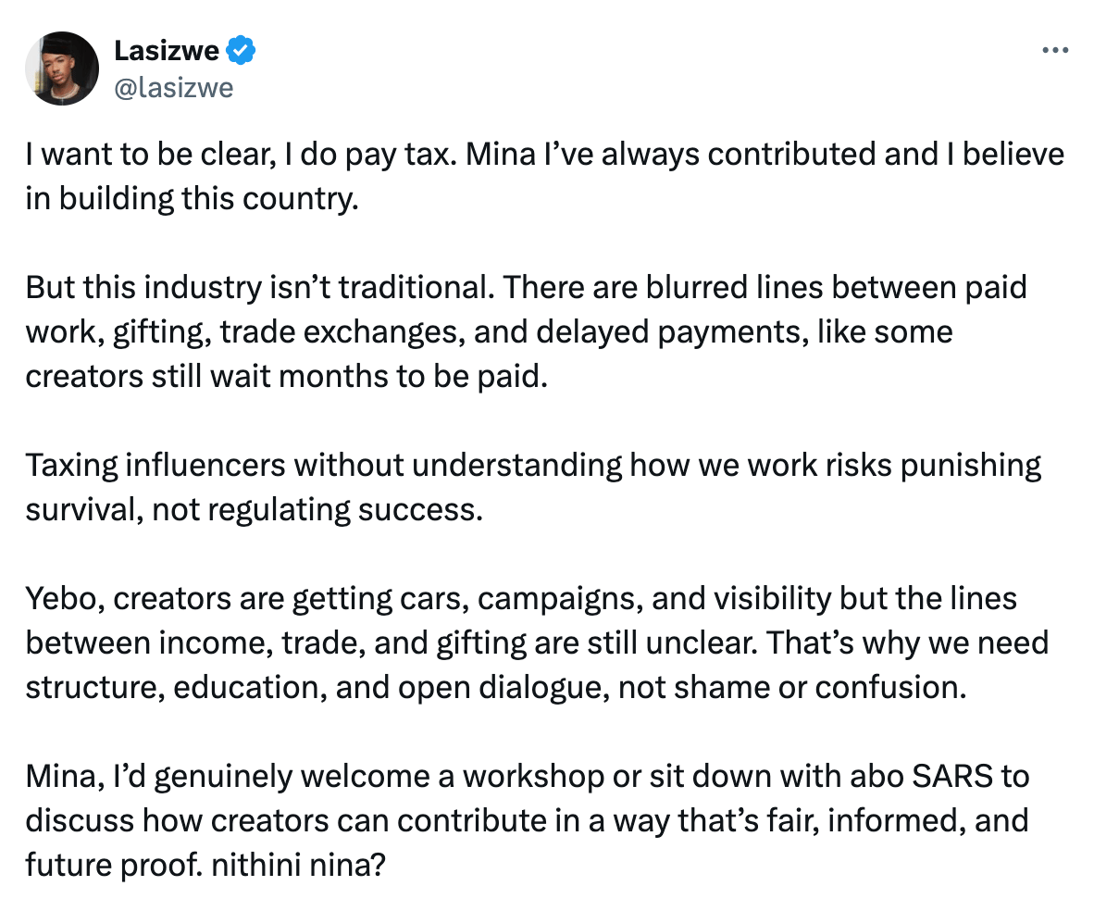Click the paragraph starting "Taxing influencers"

(533, 487)
